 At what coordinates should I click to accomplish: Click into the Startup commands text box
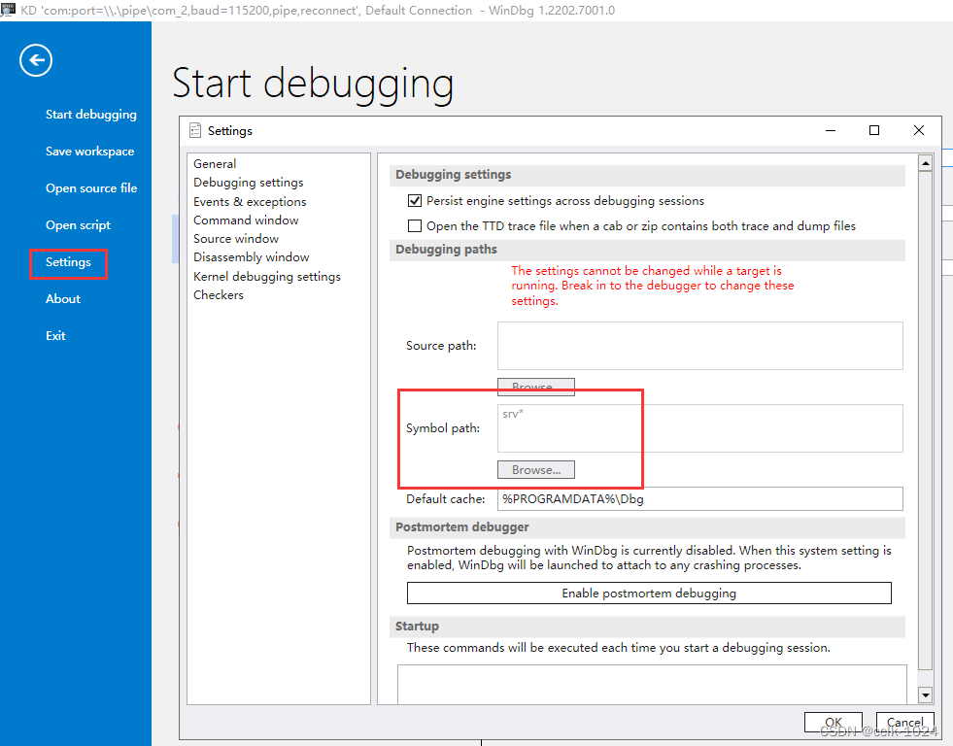[x=652, y=685]
